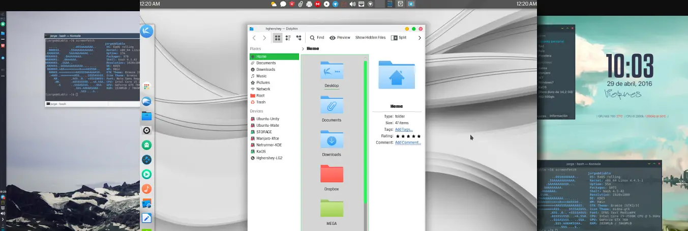Open the MEGA tray icon

coord(318,4)
